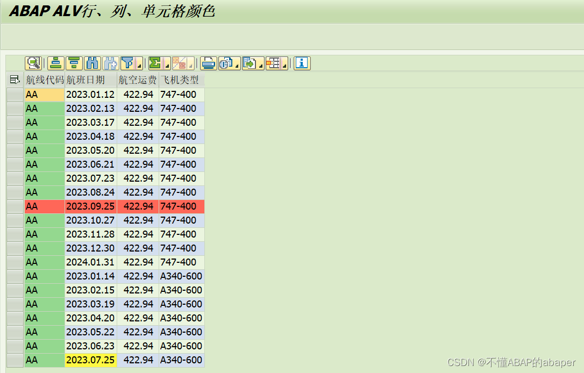The image size is (584, 373).
Task: Expand the Total icon dropdown arrow
Action: pyautogui.click(x=168, y=66)
